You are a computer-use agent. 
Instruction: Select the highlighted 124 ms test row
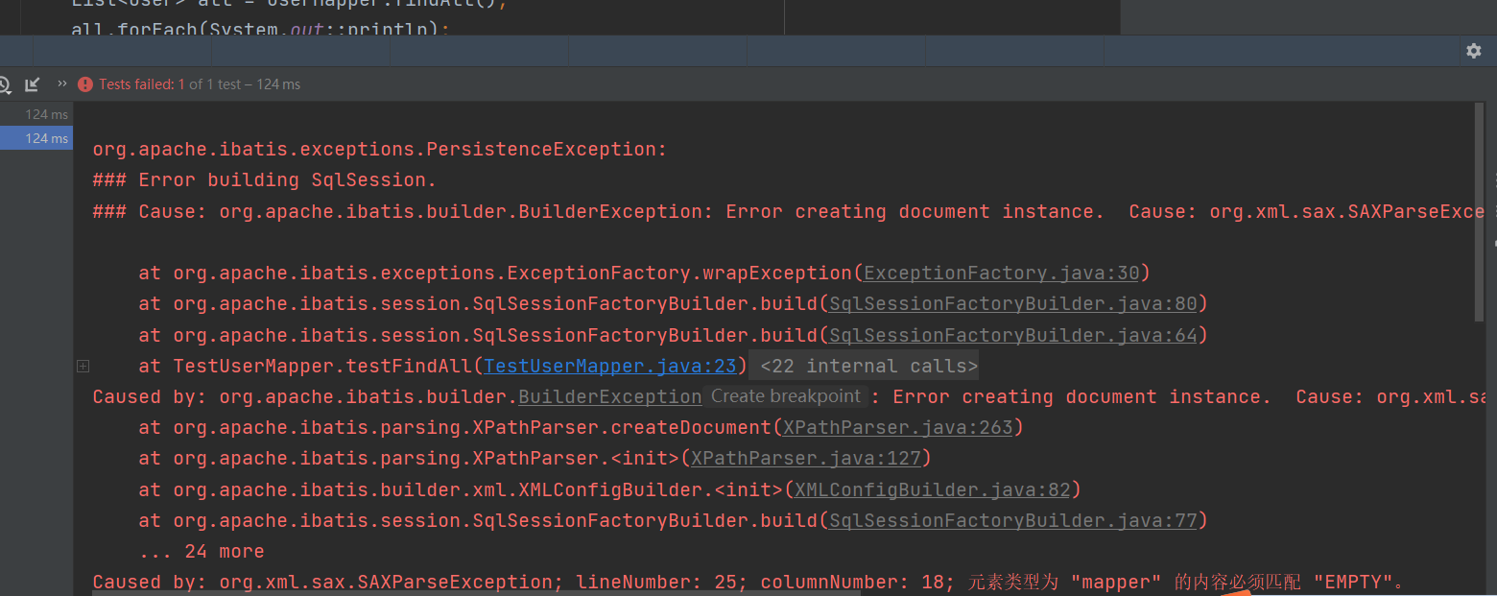point(36,138)
